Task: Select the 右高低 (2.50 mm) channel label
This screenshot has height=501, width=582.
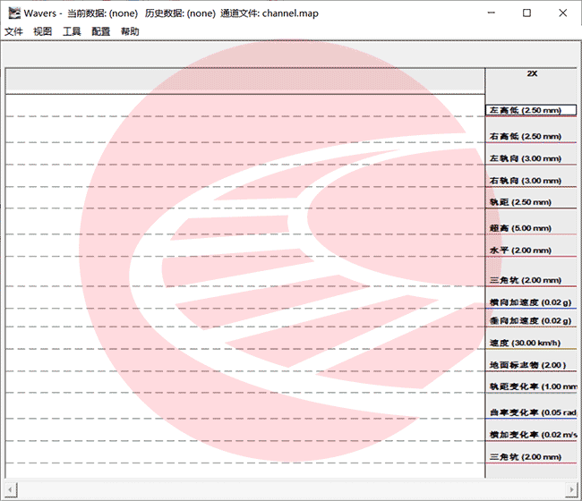Action: [526, 137]
